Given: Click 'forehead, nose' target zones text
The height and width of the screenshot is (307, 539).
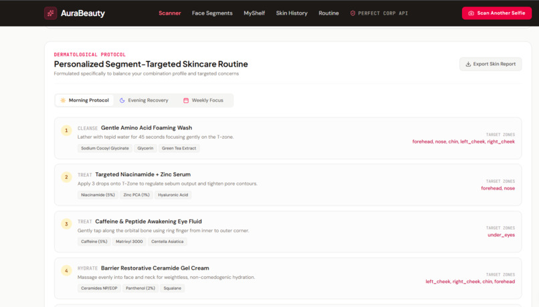Looking at the screenshot, I should click(498, 188).
